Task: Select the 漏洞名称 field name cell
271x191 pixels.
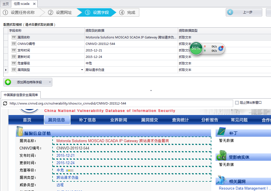Action: click(50, 37)
